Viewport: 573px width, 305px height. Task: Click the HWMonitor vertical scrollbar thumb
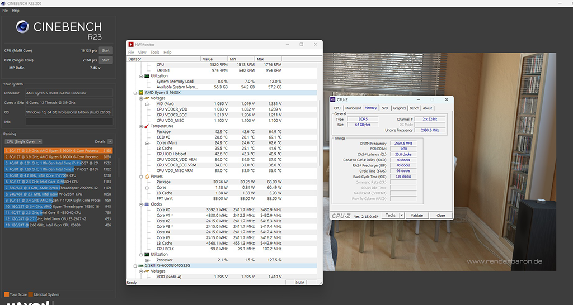pos(320,132)
